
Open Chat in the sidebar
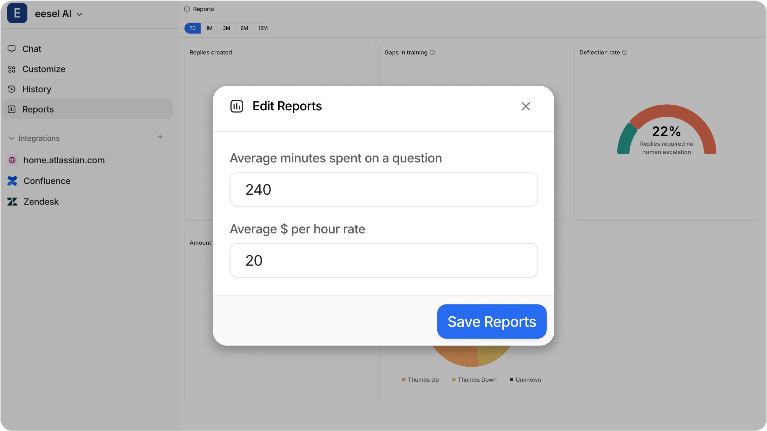pos(87,49)
